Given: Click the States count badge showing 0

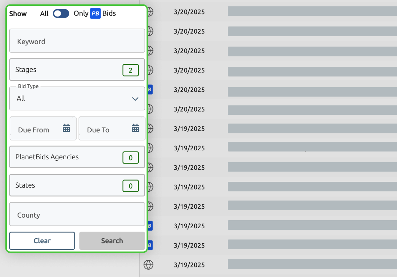Looking at the screenshot, I should point(130,185).
